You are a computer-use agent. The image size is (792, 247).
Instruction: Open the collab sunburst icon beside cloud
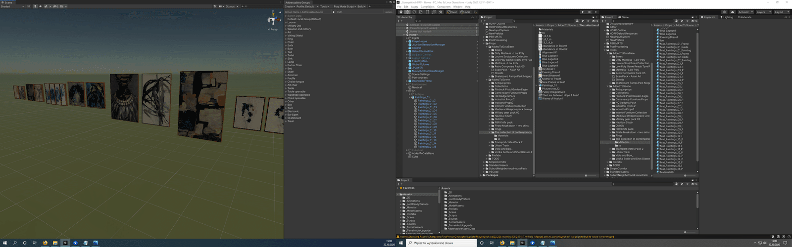click(x=724, y=12)
